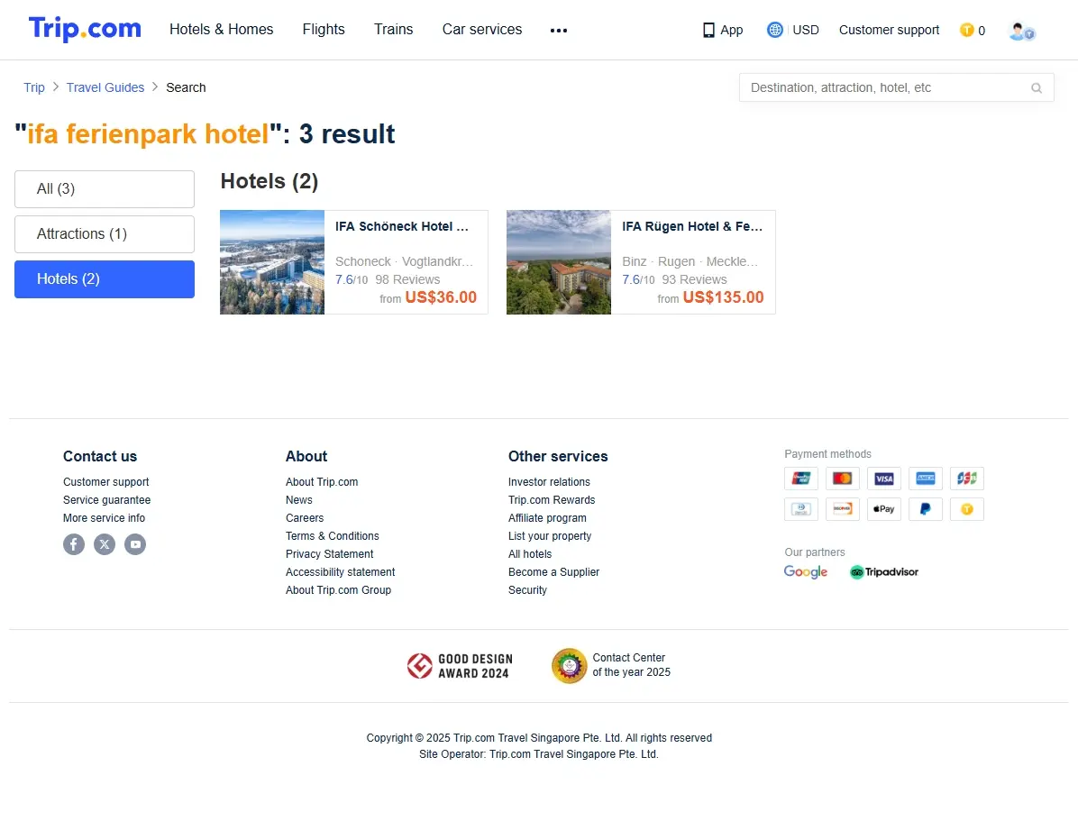
Task: Click the Trip.com logo
Action: [85, 29]
